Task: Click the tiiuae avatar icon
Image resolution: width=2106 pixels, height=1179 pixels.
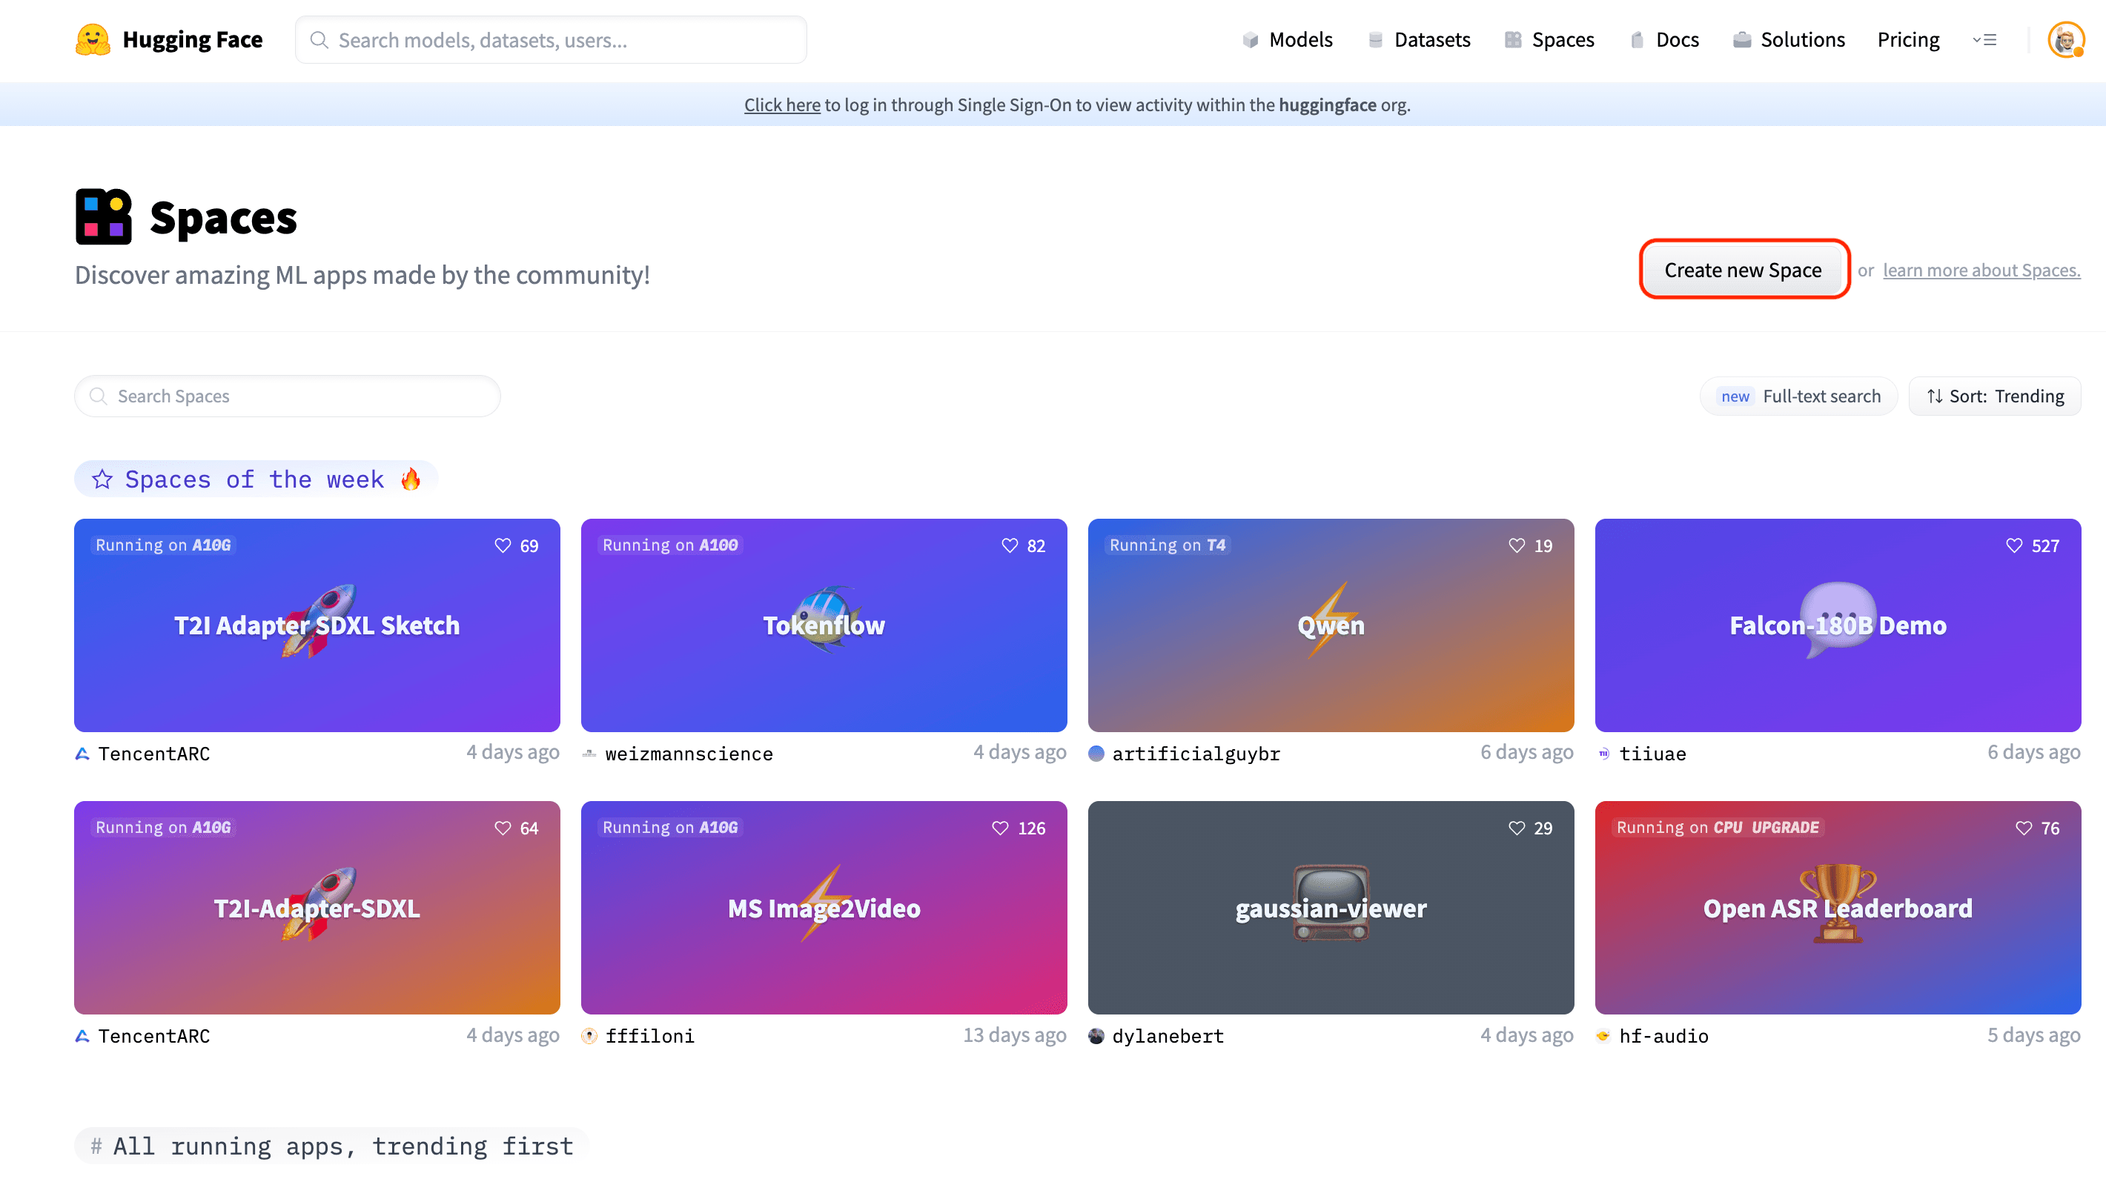Action: tap(1603, 754)
